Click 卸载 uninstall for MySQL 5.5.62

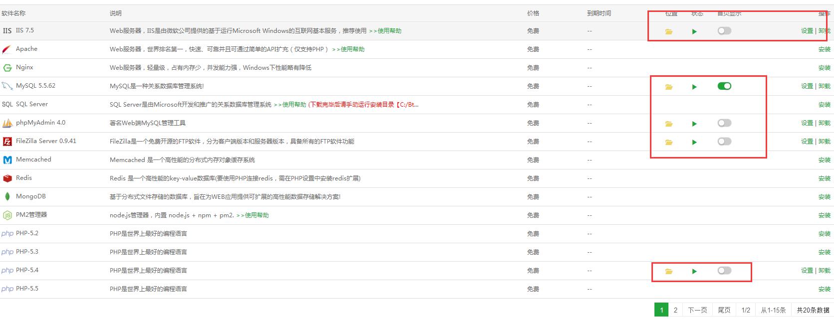point(824,86)
